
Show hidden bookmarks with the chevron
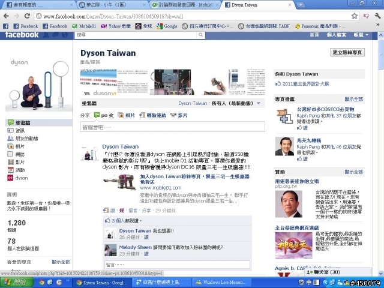pyautogui.click(x=377, y=25)
